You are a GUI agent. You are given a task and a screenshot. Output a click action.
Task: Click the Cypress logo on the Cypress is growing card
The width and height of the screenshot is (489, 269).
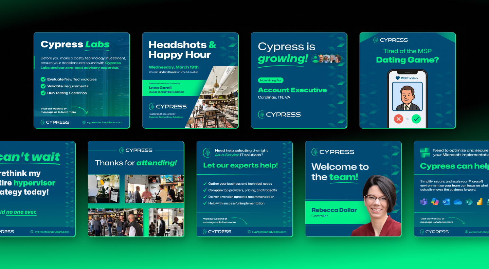point(279,114)
